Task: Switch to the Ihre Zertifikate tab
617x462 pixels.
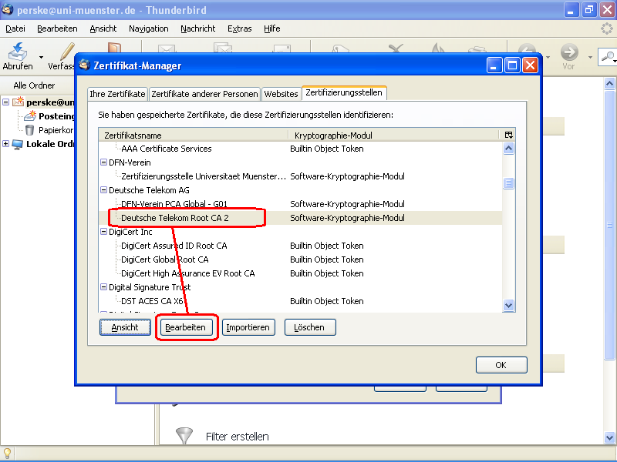Action: 117,93
